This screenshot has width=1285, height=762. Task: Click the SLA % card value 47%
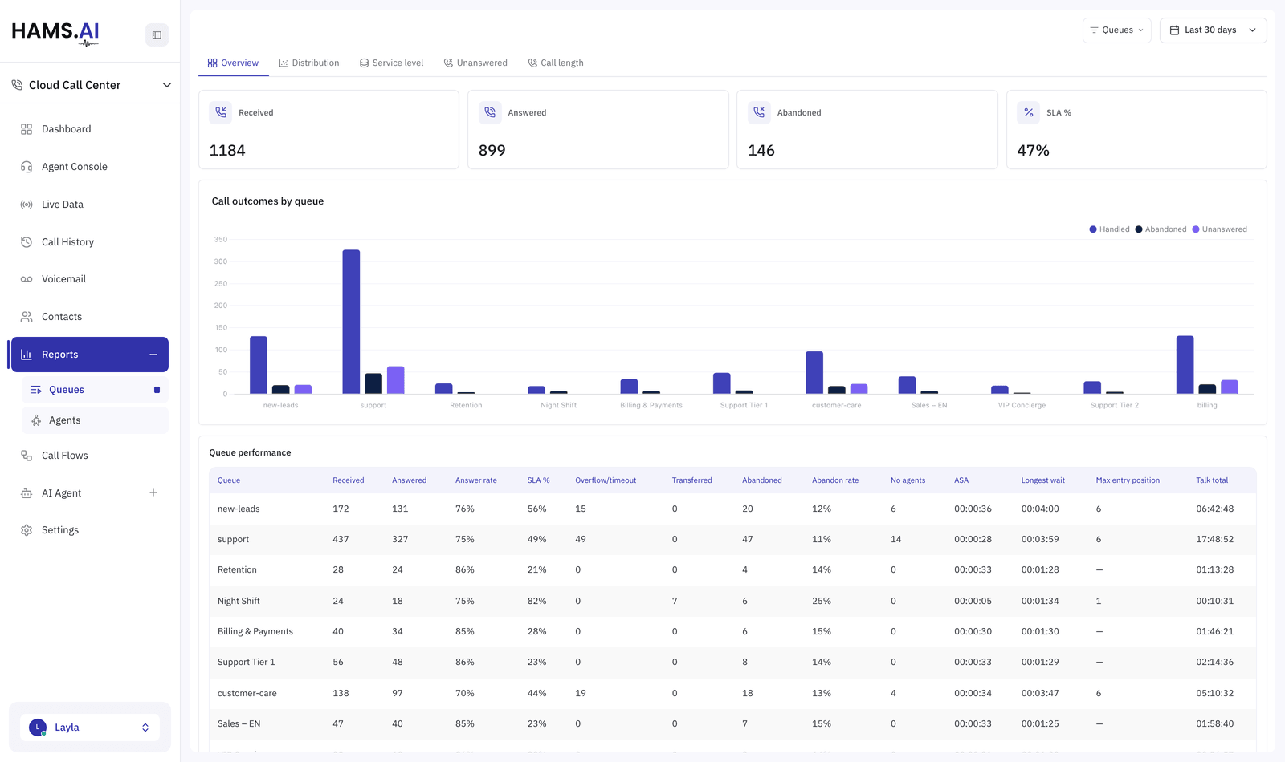(1034, 151)
